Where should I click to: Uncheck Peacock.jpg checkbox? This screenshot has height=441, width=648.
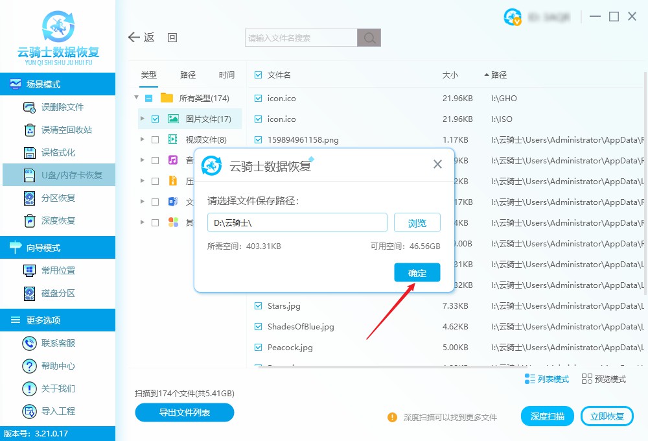(x=259, y=347)
